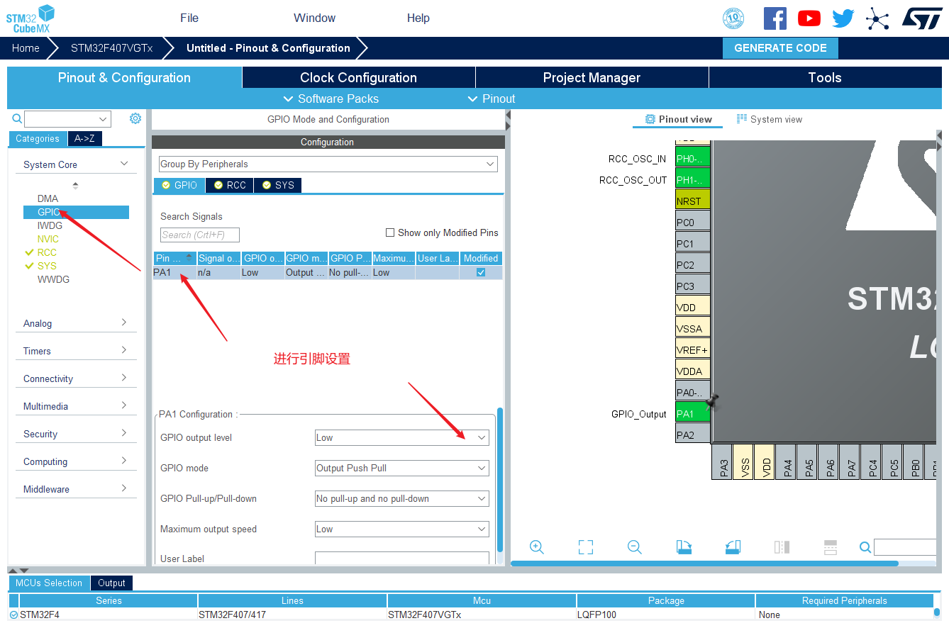Click the User Label input field
Screen dimensions: 949x628
401,558
